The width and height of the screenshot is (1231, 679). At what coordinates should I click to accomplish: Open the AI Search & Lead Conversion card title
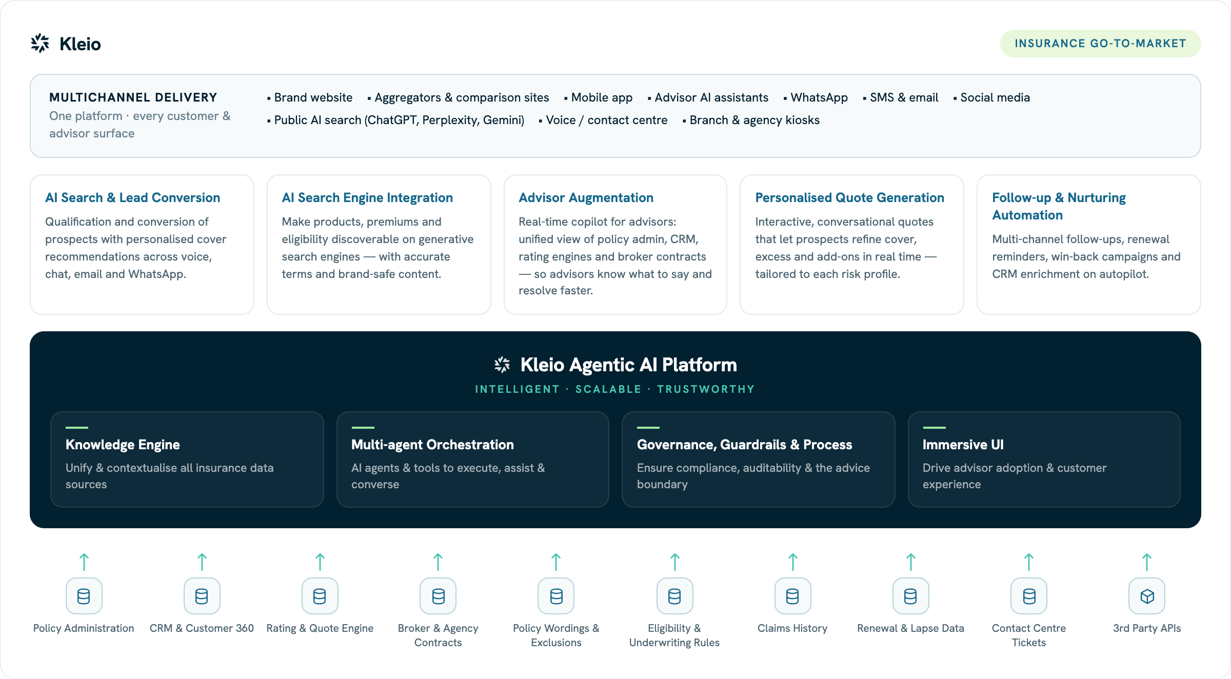[132, 197]
